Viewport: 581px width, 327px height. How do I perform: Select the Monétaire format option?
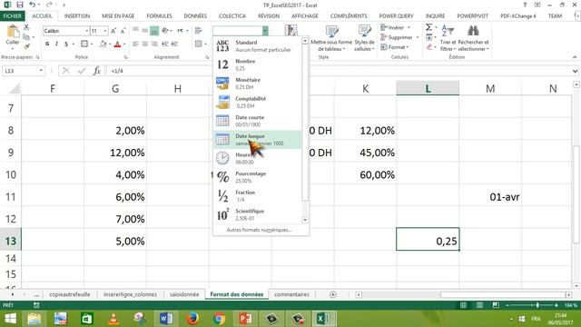[258, 84]
